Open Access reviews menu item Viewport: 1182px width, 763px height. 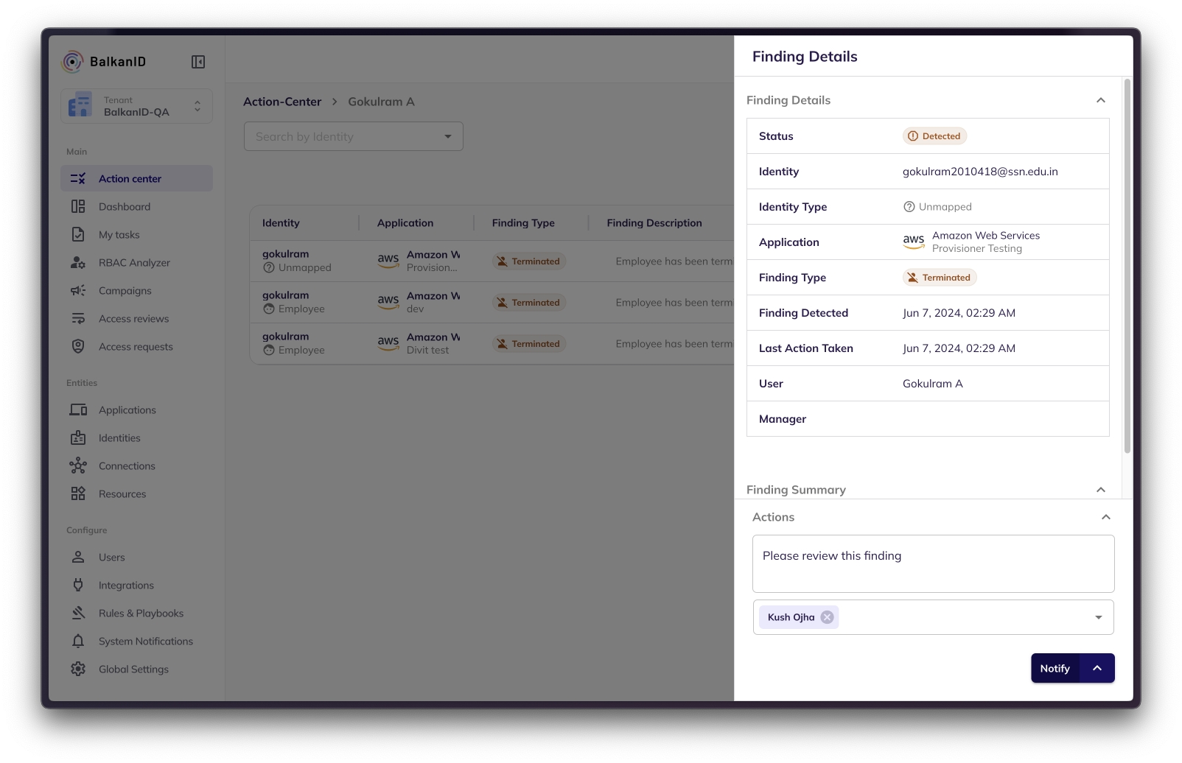tap(136, 318)
